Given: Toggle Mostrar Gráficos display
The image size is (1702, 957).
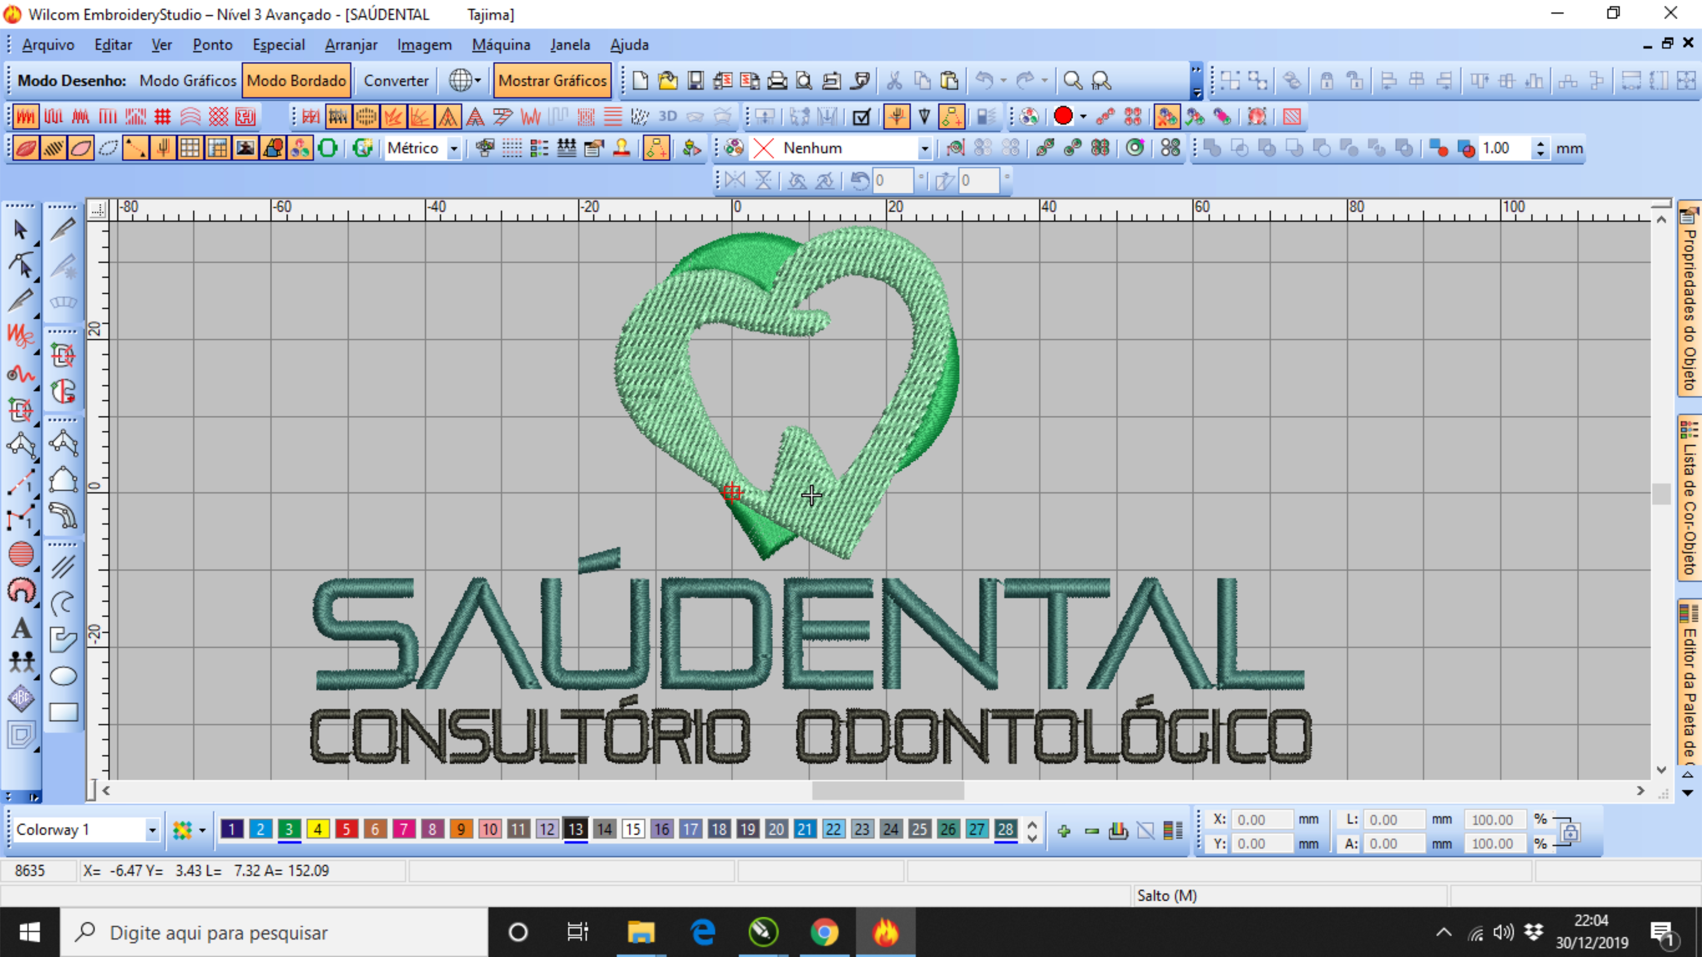Looking at the screenshot, I should (x=552, y=81).
